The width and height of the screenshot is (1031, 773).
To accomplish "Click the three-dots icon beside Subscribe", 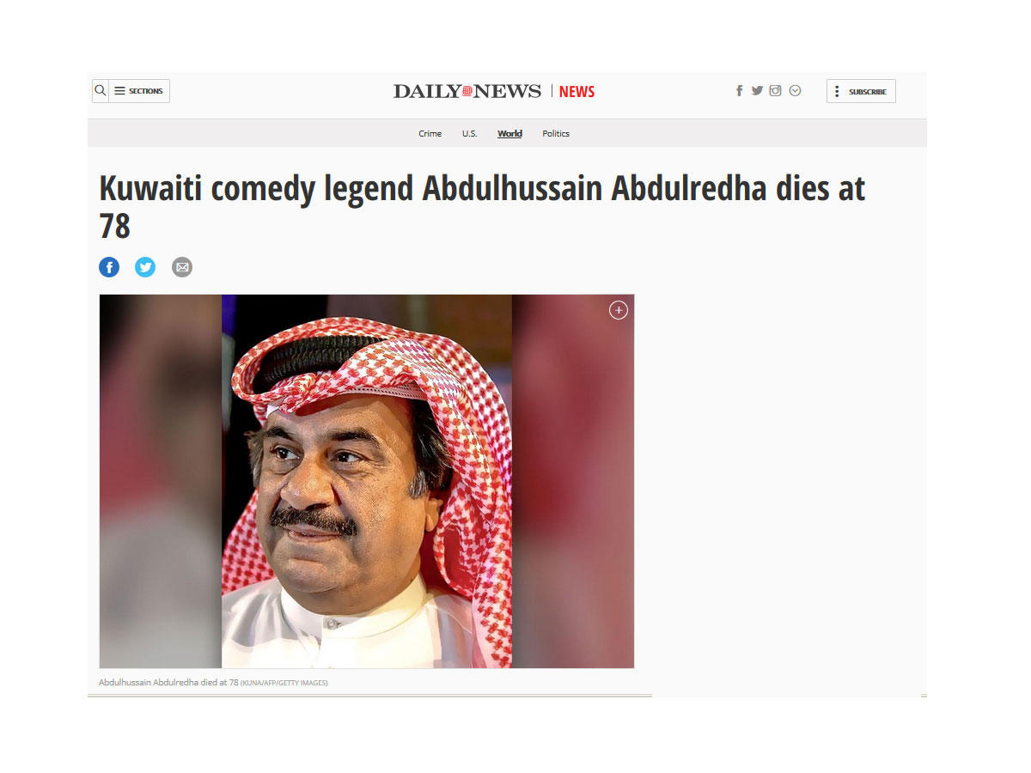I will (x=837, y=91).
